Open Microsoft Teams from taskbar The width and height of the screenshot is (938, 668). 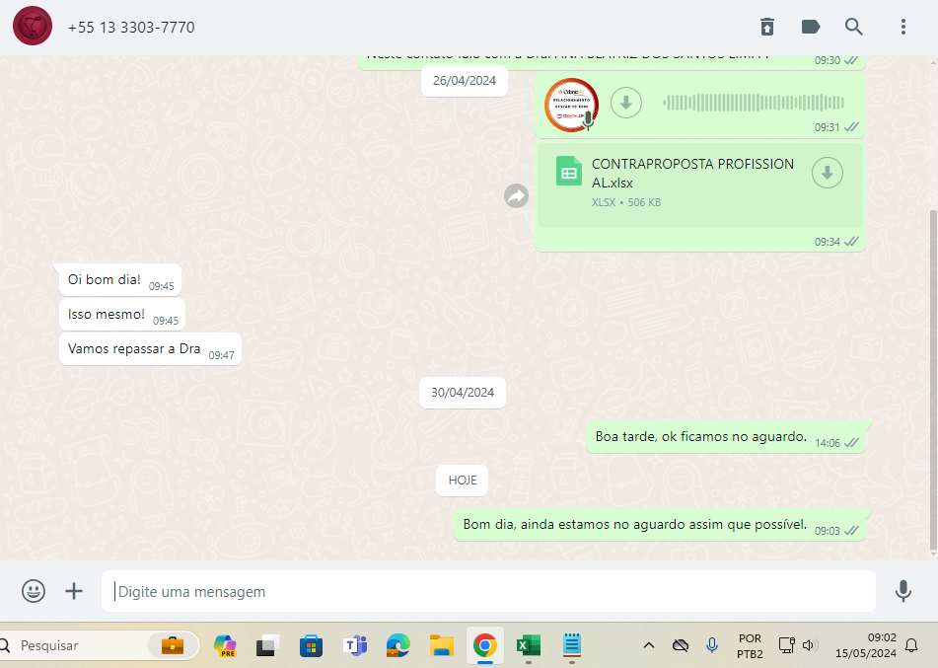pos(355,645)
